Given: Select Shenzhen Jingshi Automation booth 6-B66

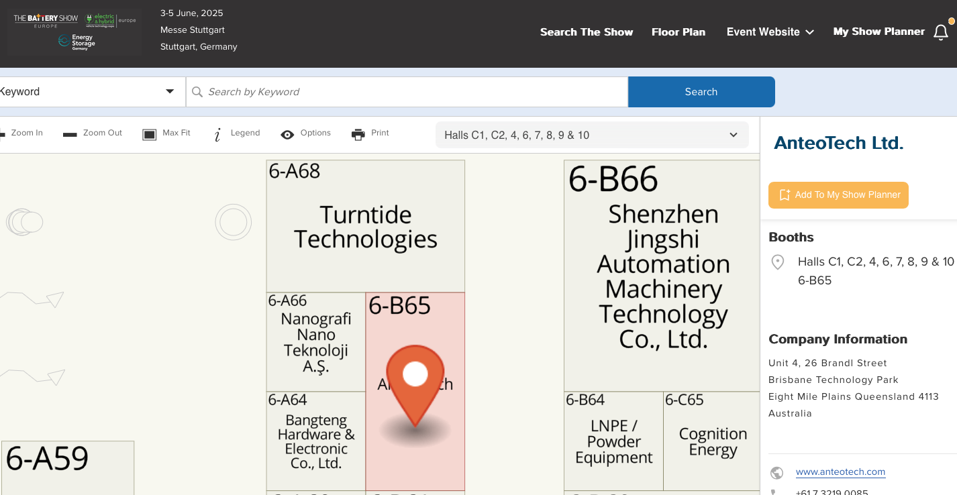Looking at the screenshot, I should (663, 276).
